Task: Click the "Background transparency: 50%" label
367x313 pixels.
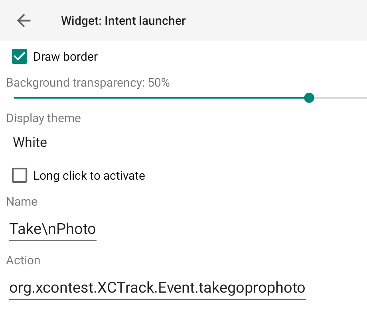Action: tap(88, 83)
